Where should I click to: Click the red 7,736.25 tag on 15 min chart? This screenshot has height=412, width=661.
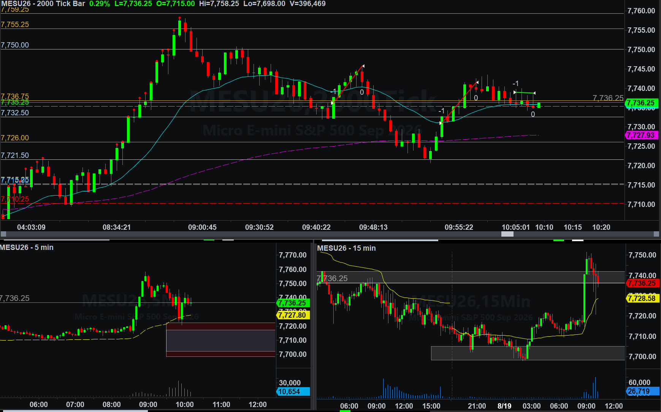pos(642,283)
